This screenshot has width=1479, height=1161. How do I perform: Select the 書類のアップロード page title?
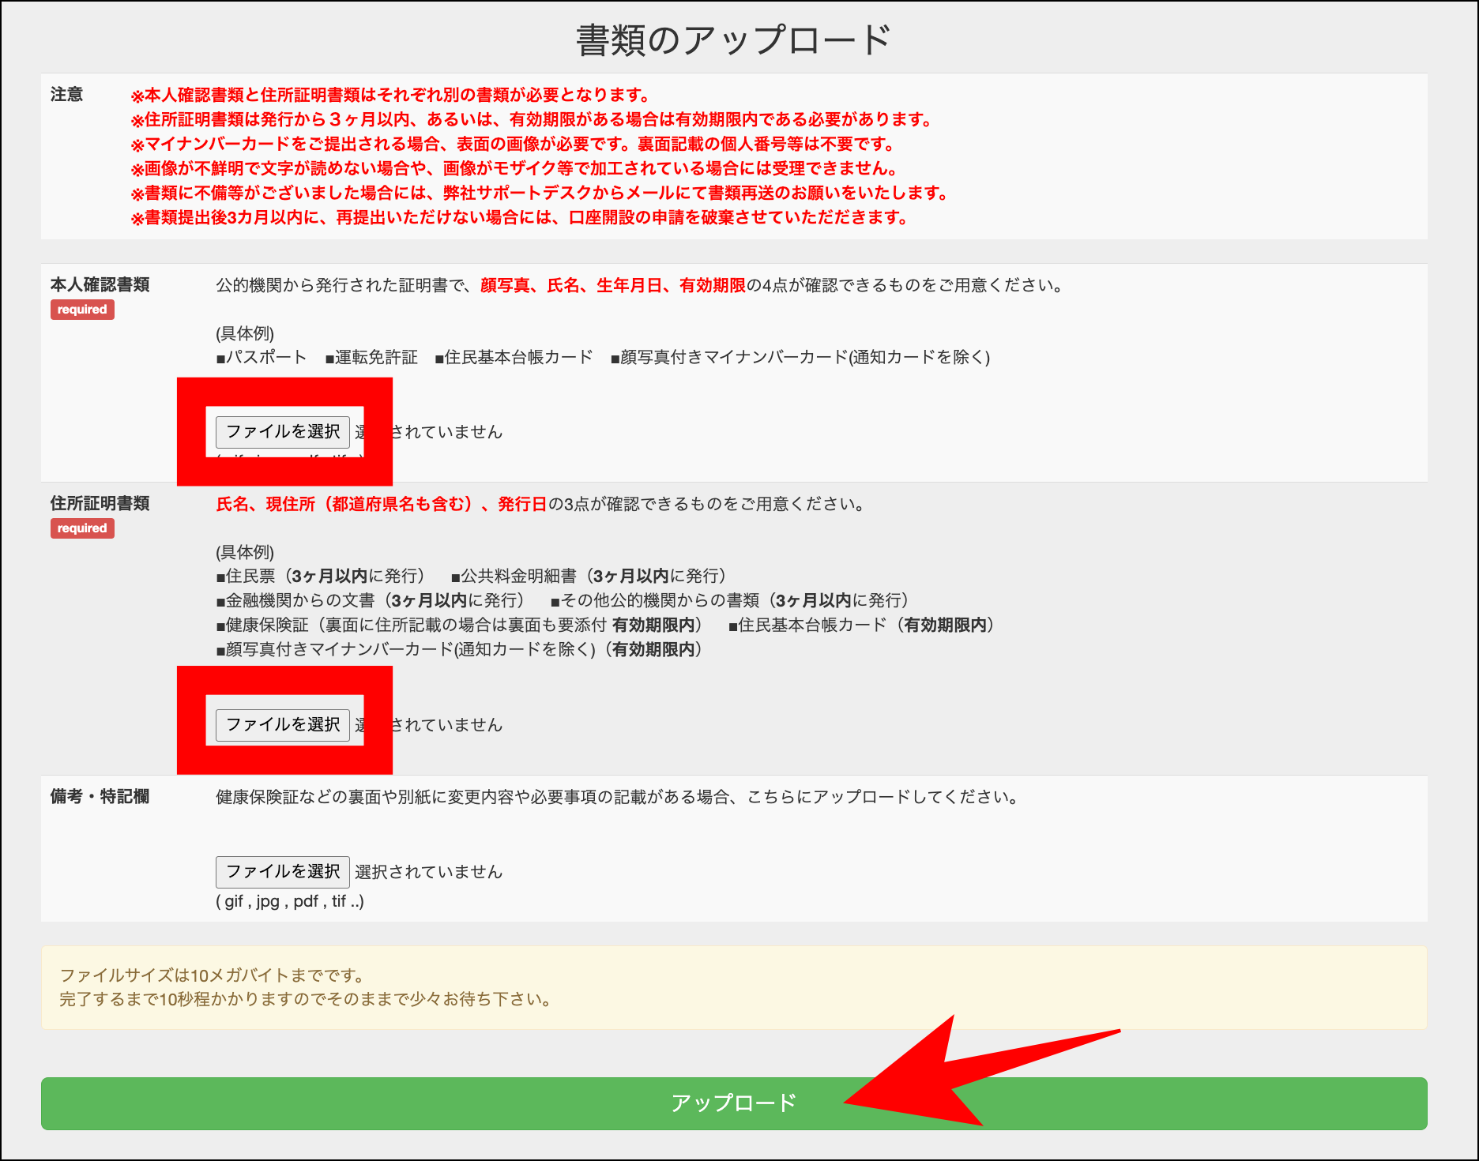733,36
